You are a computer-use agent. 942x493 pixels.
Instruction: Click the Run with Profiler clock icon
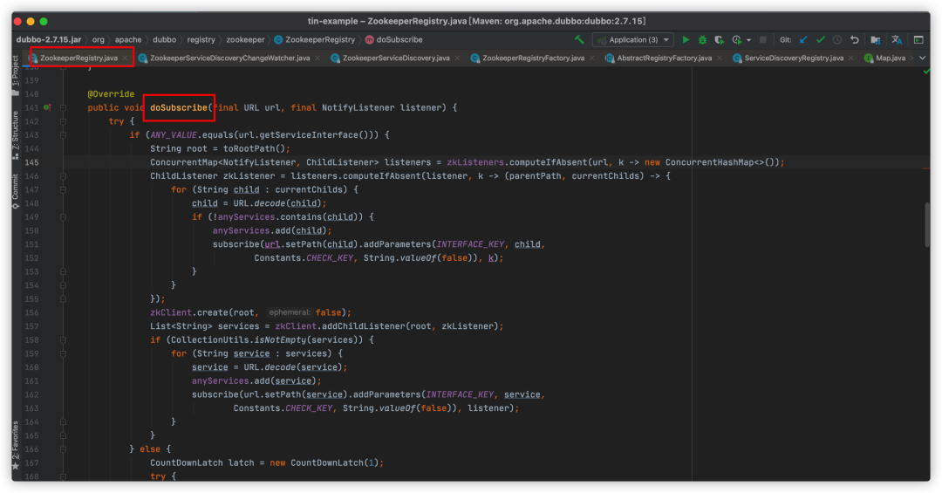[x=736, y=39]
